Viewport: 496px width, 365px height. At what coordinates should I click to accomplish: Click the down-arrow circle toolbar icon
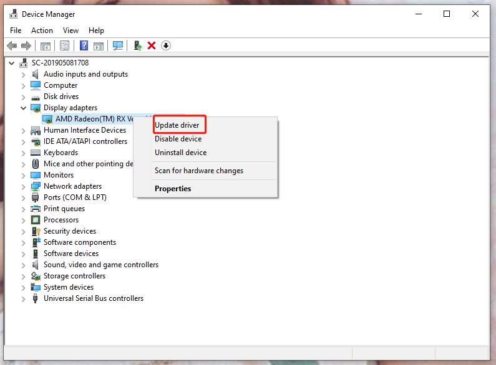[x=166, y=46]
